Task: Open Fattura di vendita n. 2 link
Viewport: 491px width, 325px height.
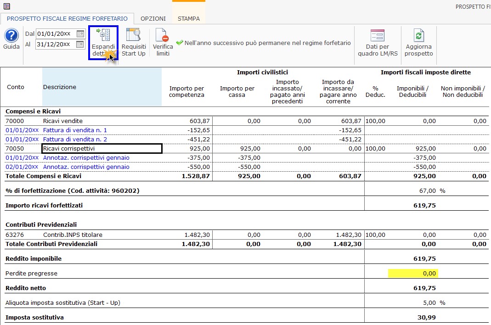Action: [x=75, y=139]
